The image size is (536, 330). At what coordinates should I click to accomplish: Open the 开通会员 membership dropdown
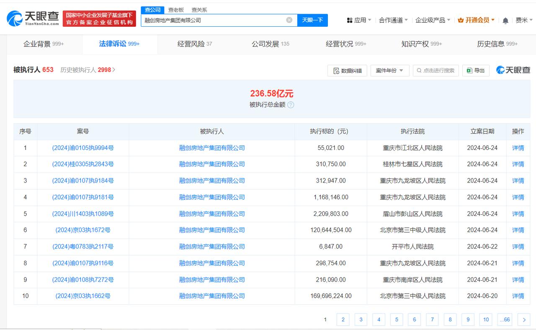[477, 20]
